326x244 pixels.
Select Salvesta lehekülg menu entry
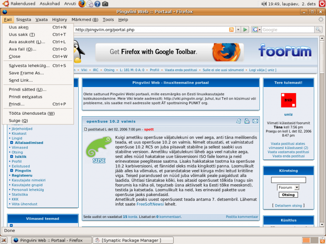pos(38,65)
